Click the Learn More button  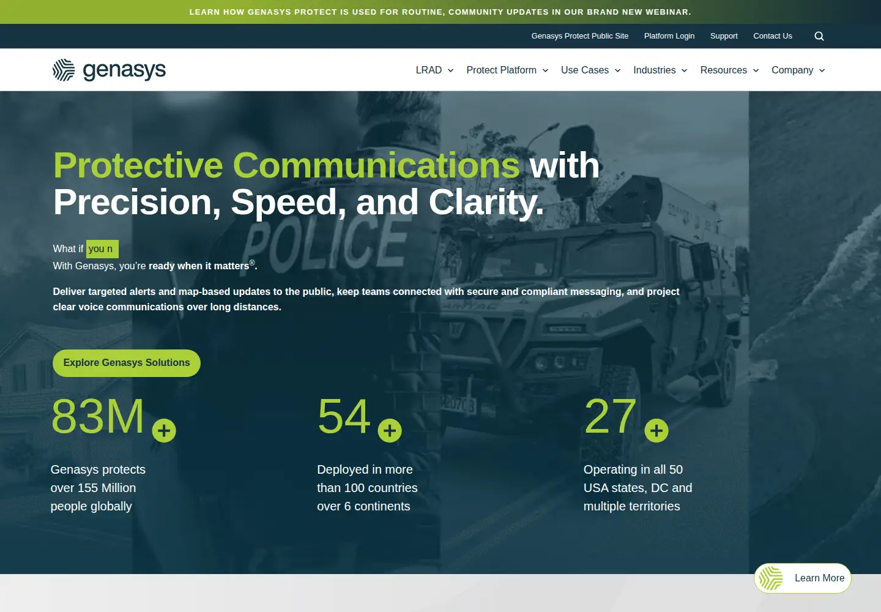point(803,578)
